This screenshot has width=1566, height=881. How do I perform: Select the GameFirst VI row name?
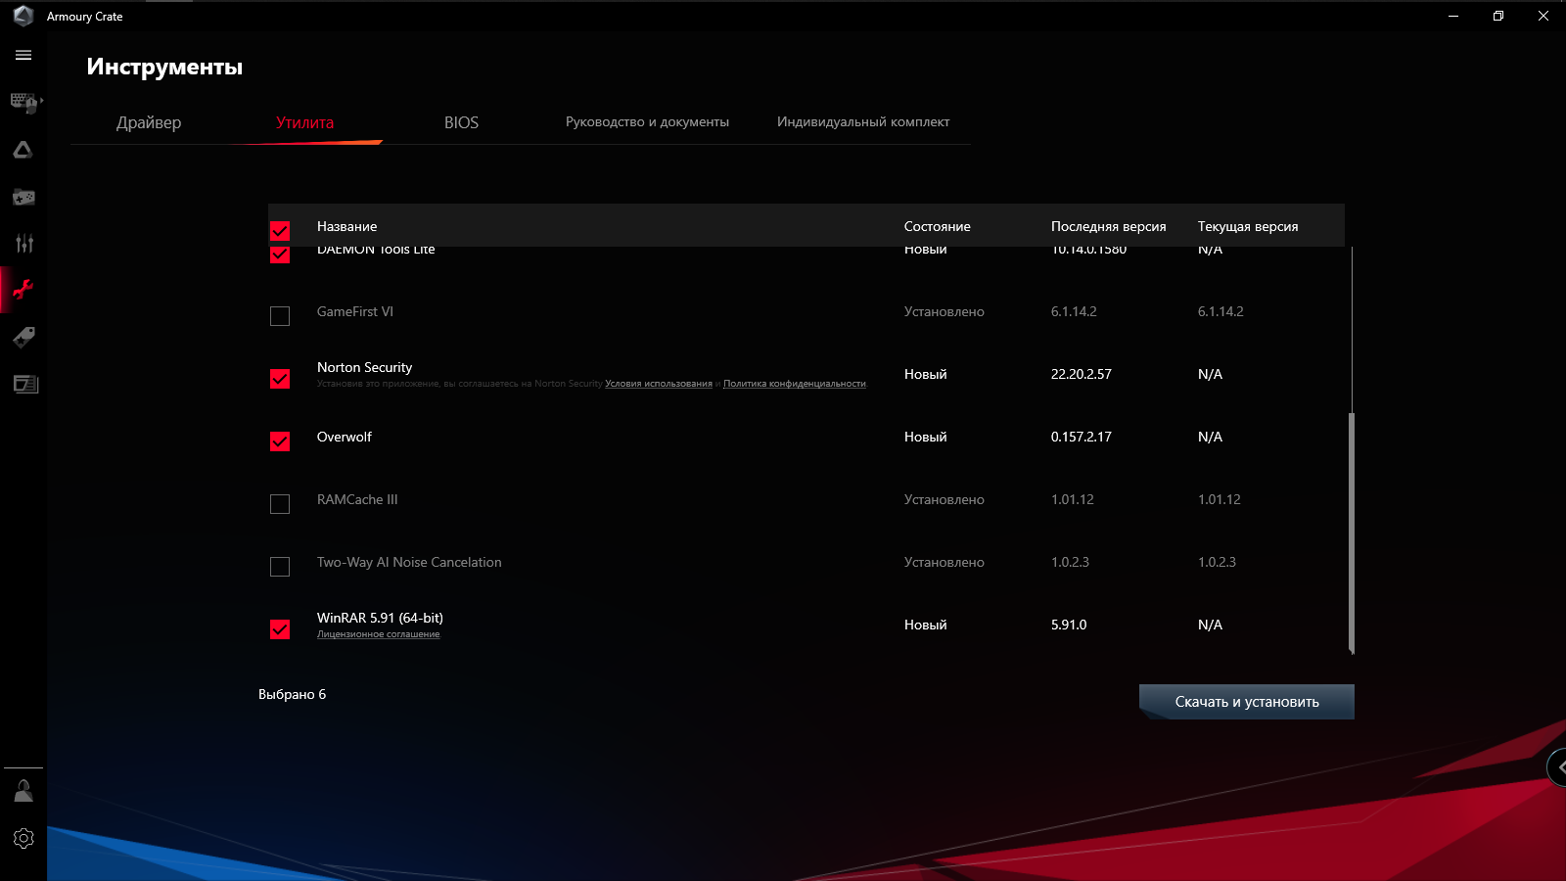[x=355, y=311]
